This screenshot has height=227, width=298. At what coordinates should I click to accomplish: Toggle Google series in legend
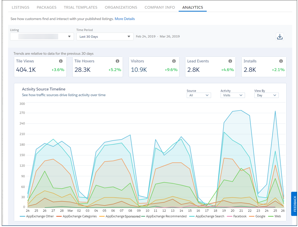pyautogui.click(x=257, y=216)
